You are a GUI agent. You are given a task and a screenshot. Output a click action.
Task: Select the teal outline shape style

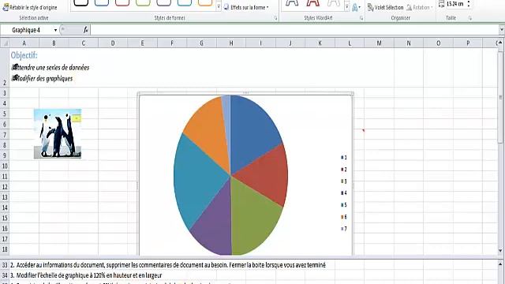click(x=184, y=2)
